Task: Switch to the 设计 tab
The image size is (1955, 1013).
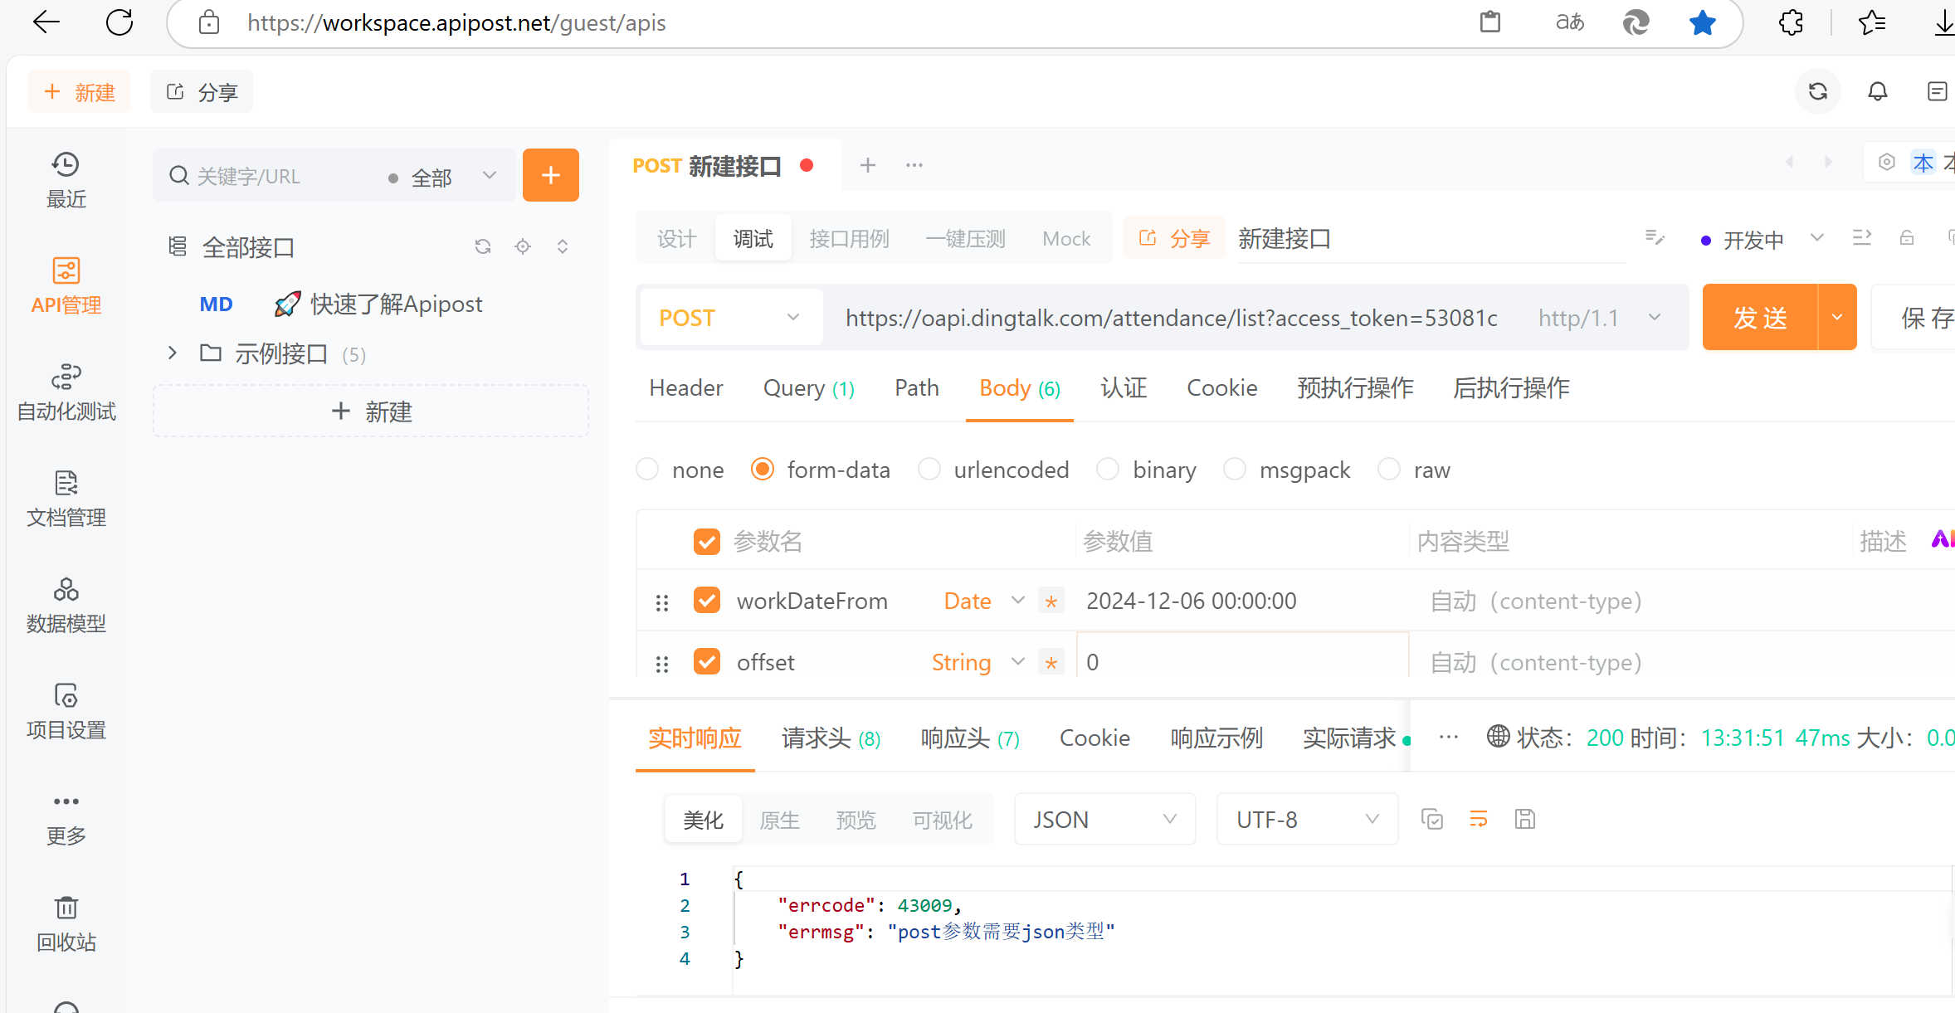Action: 677,239
